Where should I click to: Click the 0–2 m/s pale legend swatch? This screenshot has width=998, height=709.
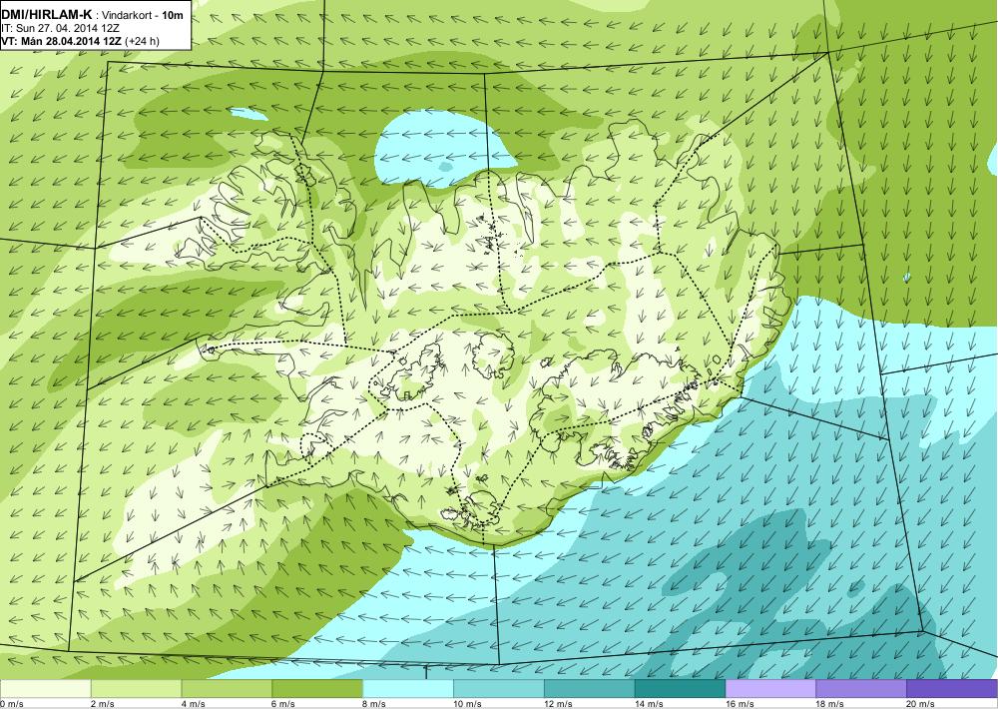click(45, 689)
